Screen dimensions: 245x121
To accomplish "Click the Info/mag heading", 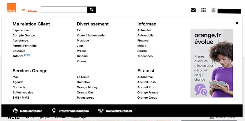I will tap(147, 24).
